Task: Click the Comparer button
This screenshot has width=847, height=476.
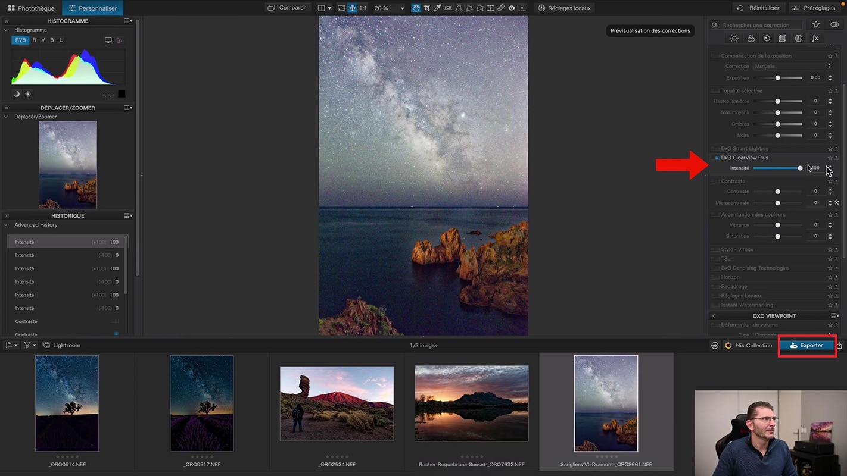Action: click(287, 8)
